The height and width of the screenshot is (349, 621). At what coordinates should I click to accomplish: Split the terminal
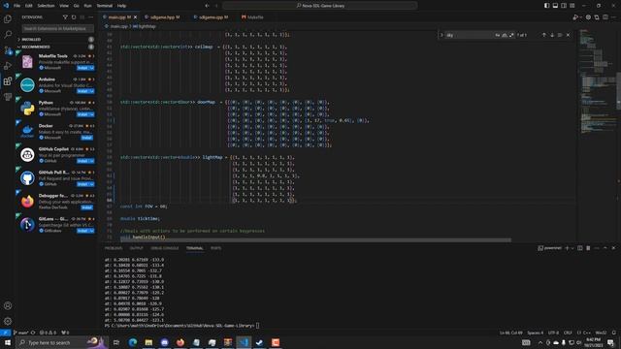point(580,248)
